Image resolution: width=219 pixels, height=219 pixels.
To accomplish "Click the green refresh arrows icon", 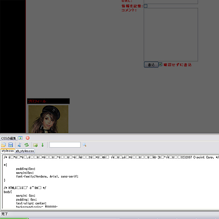I will (27, 145).
